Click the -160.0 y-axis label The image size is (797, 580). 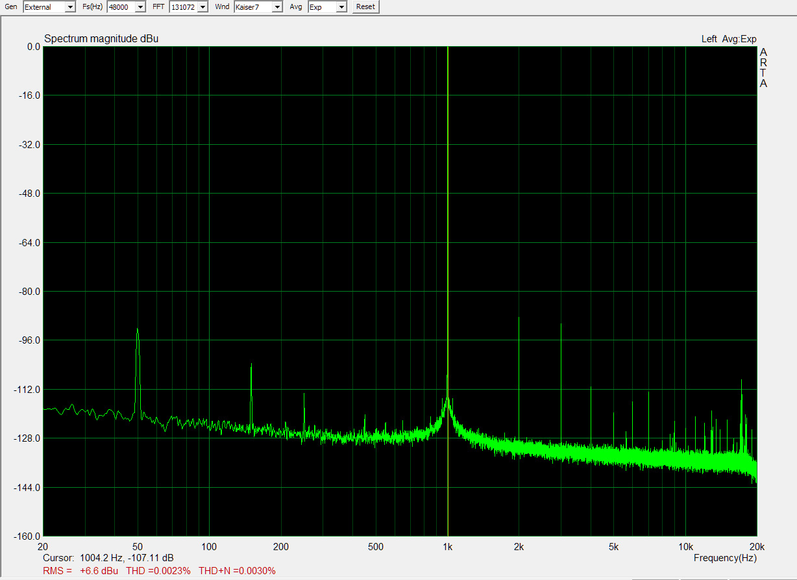click(x=29, y=536)
